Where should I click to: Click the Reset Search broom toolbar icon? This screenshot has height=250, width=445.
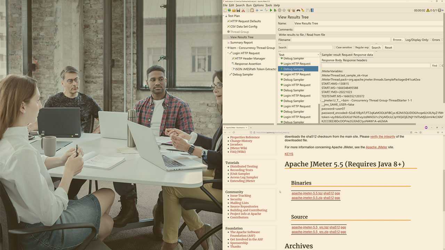[x=303, y=10]
